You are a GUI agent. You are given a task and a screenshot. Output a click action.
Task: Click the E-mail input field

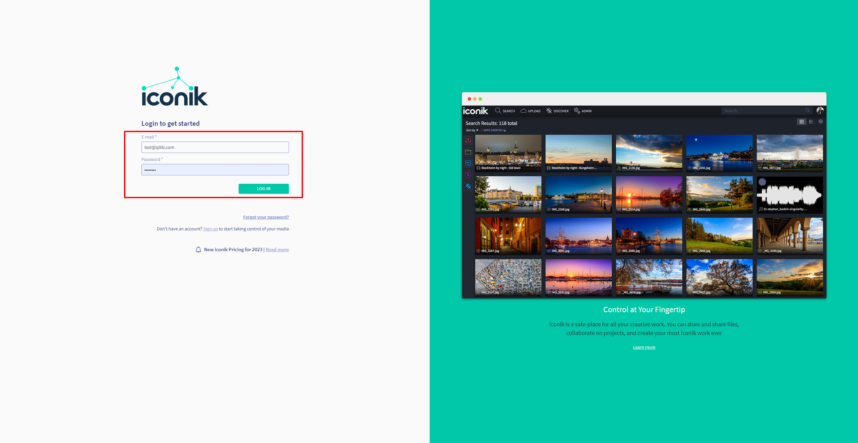(x=215, y=147)
